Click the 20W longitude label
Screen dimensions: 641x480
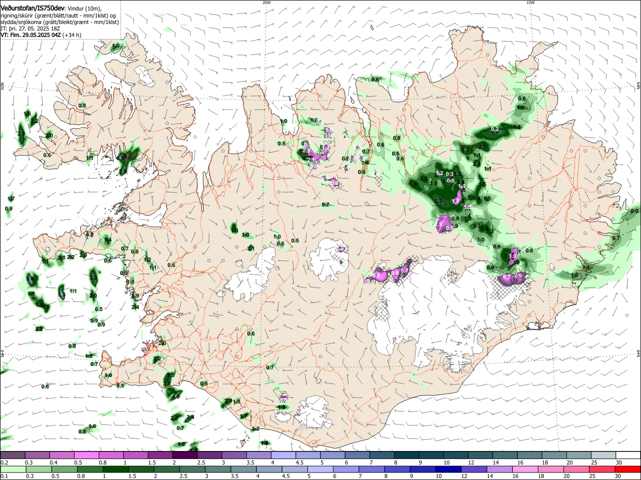click(266, 2)
